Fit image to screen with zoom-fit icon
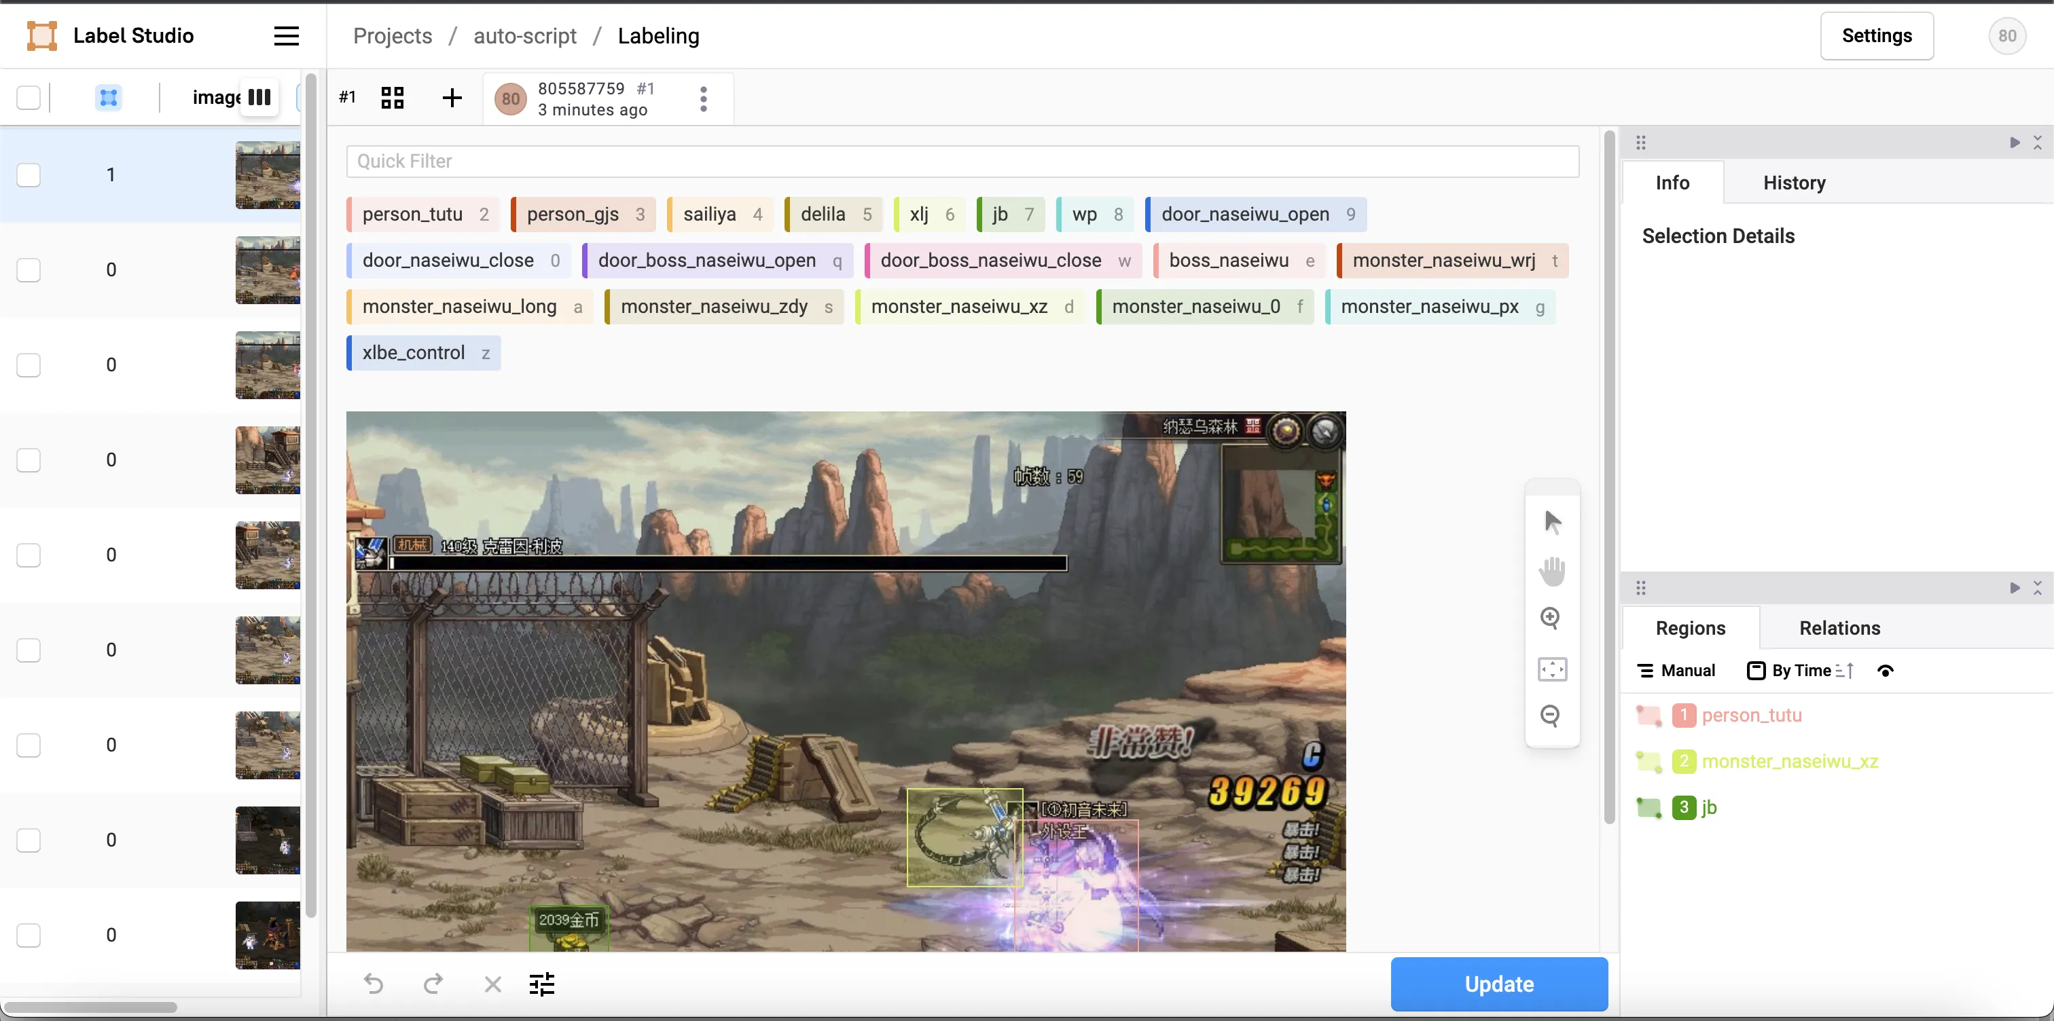This screenshot has width=2054, height=1021. pyautogui.click(x=1551, y=669)
